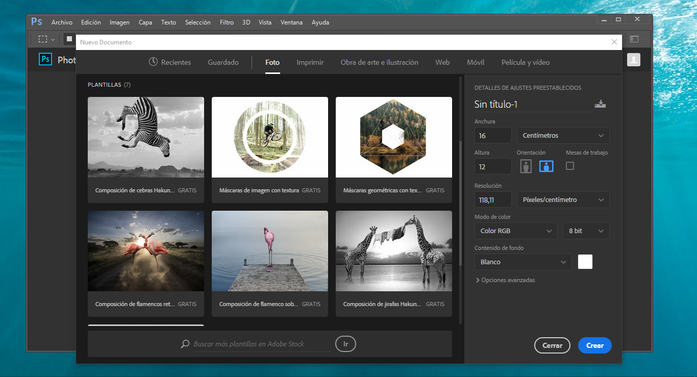Select Máscaras geométricas template thumbnail
Viewport: 697px width, 377px height.
point(394,137)
